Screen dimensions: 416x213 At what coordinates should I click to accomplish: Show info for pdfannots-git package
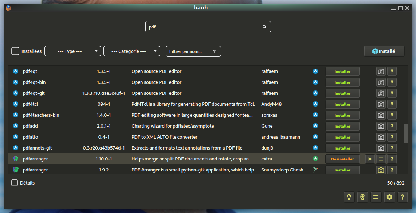tap(392, 148)
